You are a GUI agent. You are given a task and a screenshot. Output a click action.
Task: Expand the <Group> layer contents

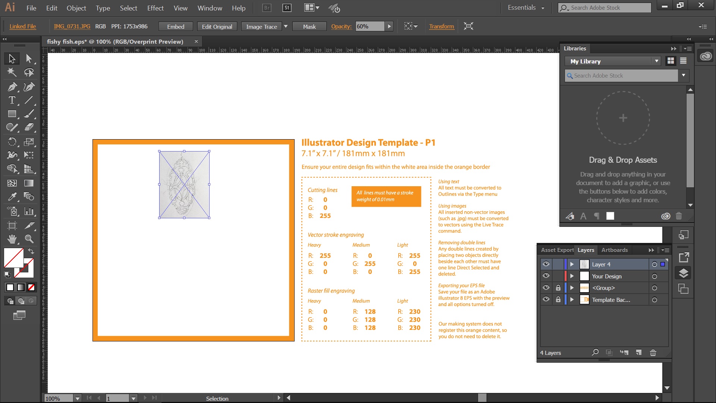[x=572, y=288]
